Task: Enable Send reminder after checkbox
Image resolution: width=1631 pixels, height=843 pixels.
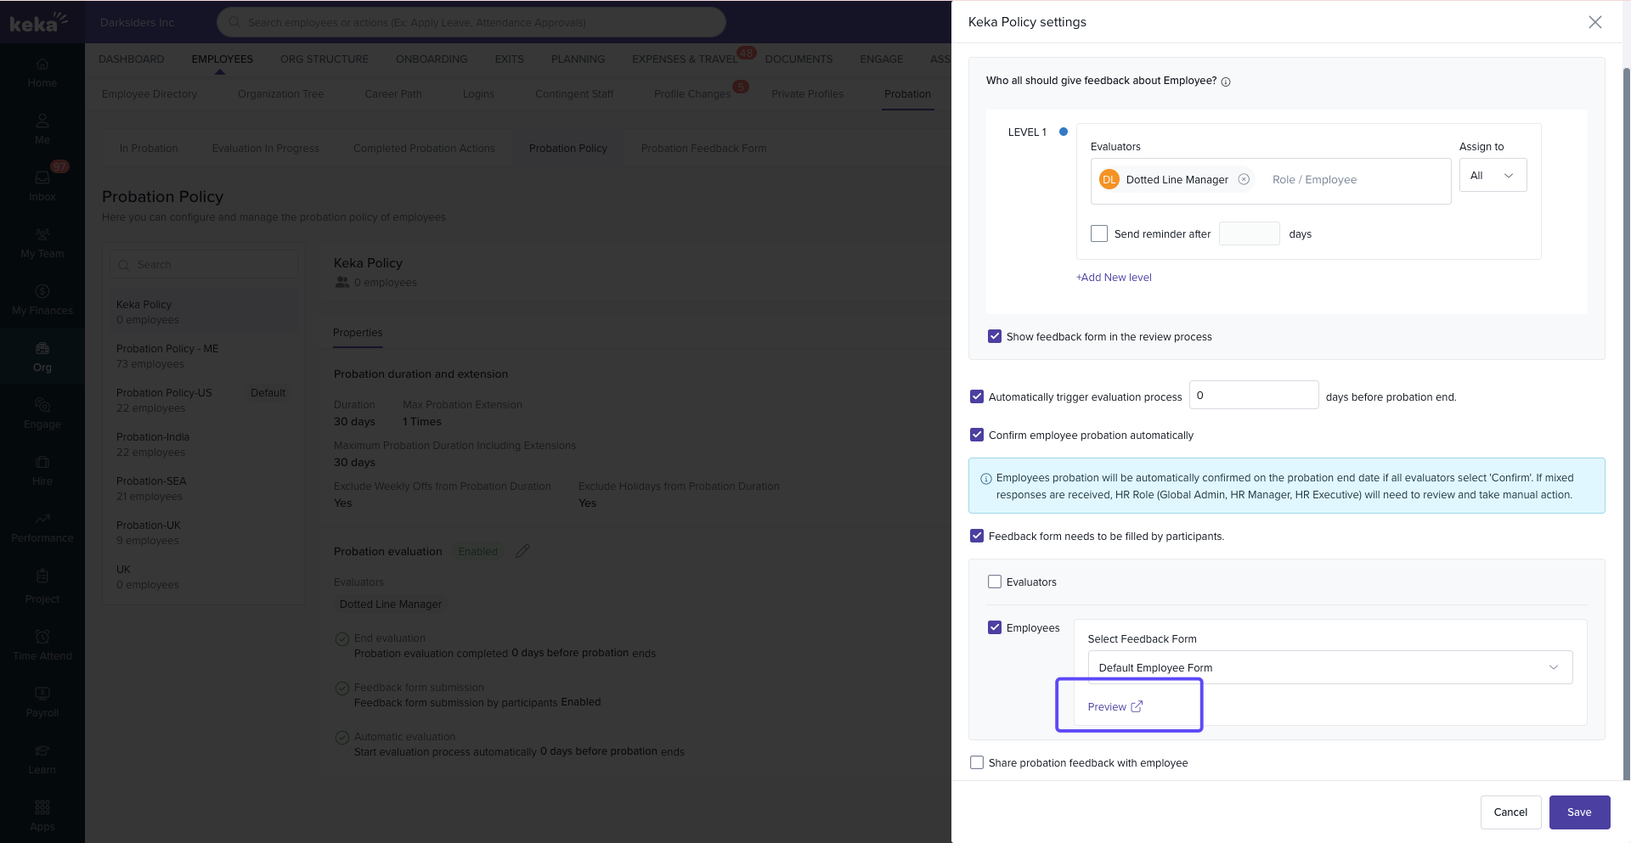Action: pyautogui.click(x=1099, y=233)
